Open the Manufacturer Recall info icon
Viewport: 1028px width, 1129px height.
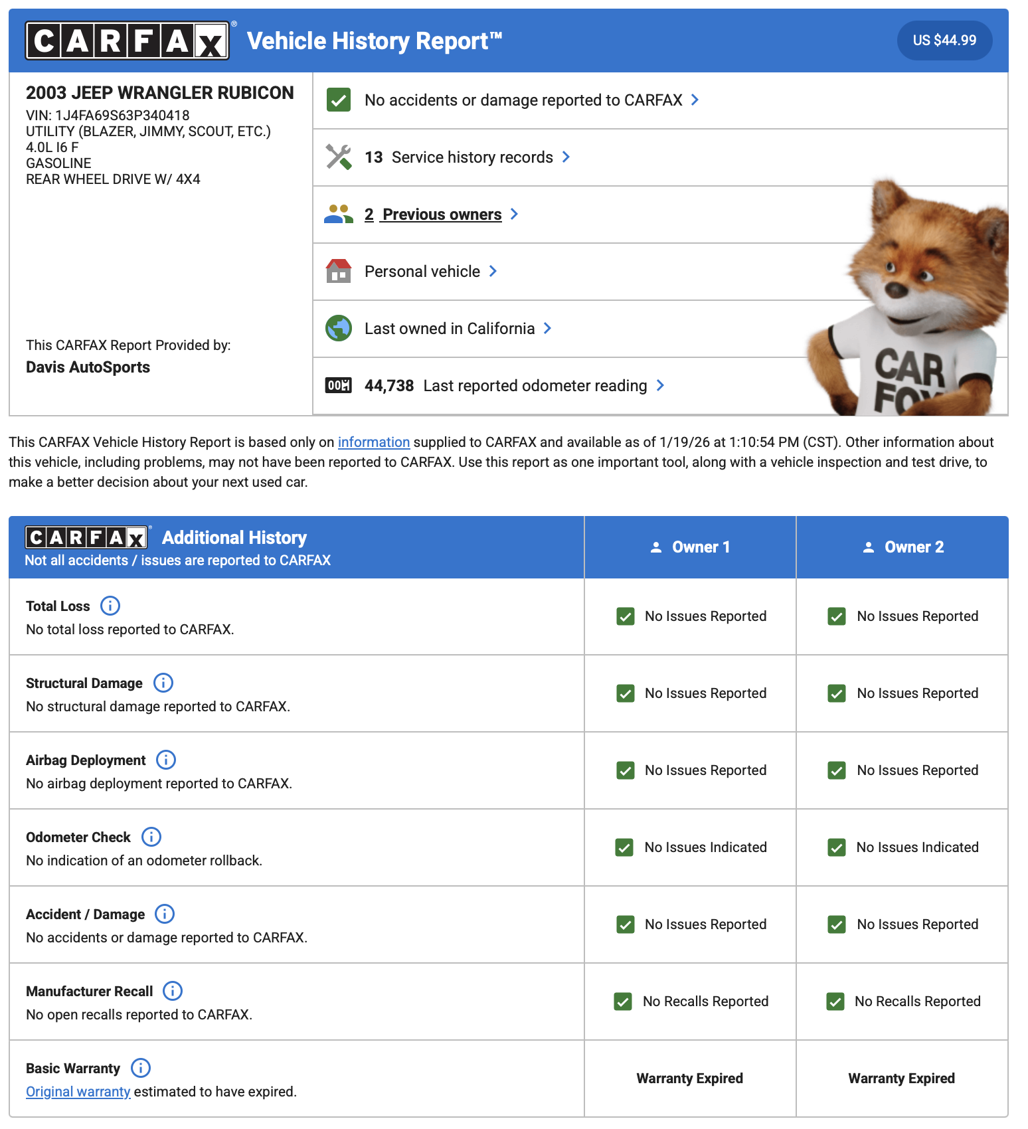click(173, 991)
